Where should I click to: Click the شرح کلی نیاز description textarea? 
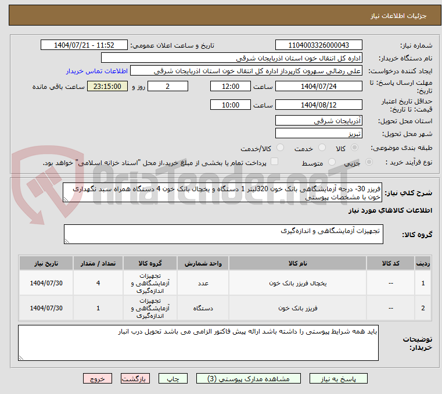pyautogui.click(x=222, y=192)
